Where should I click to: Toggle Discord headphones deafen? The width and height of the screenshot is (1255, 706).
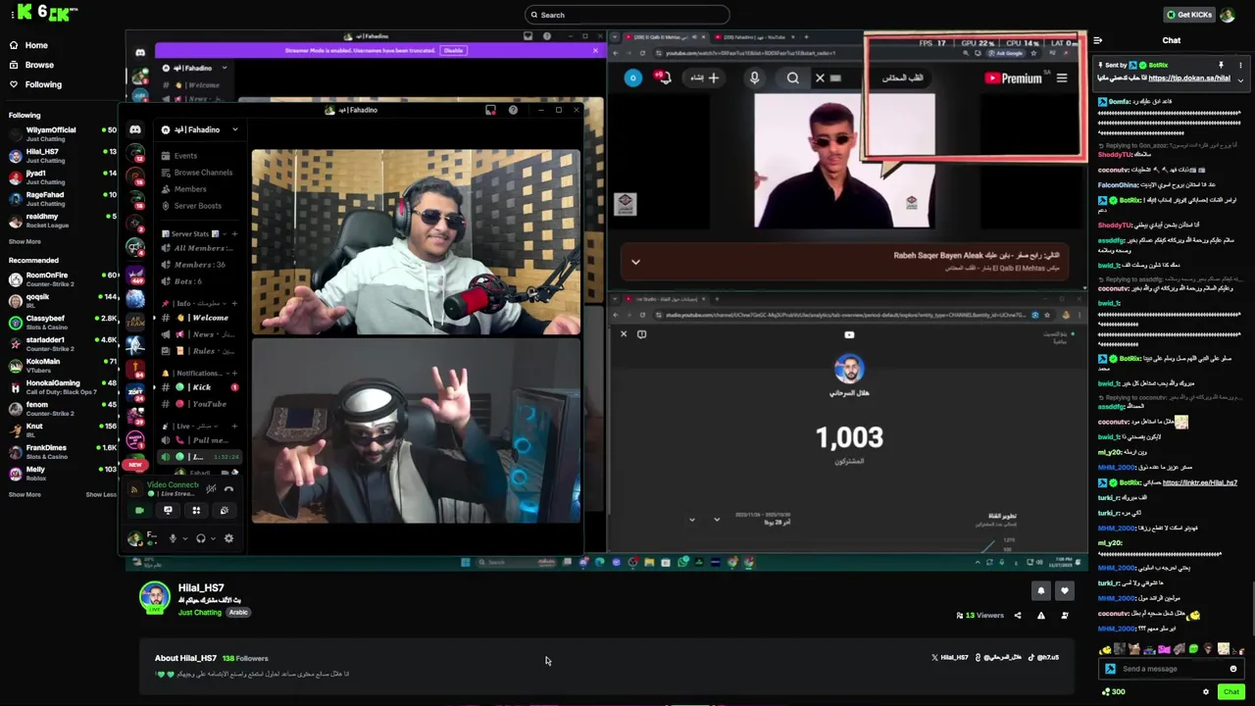[200, 537]
